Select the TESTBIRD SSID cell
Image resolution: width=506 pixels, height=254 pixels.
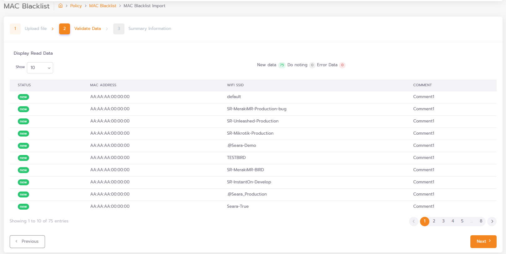[236, 158]
